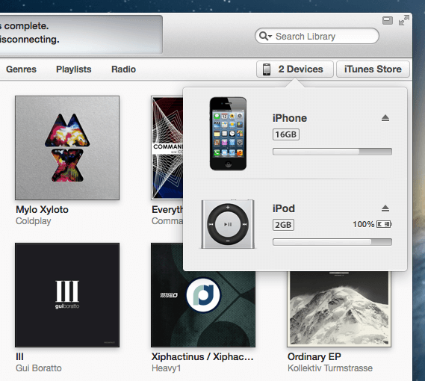Click the iPhone device image

click(228, 134)
